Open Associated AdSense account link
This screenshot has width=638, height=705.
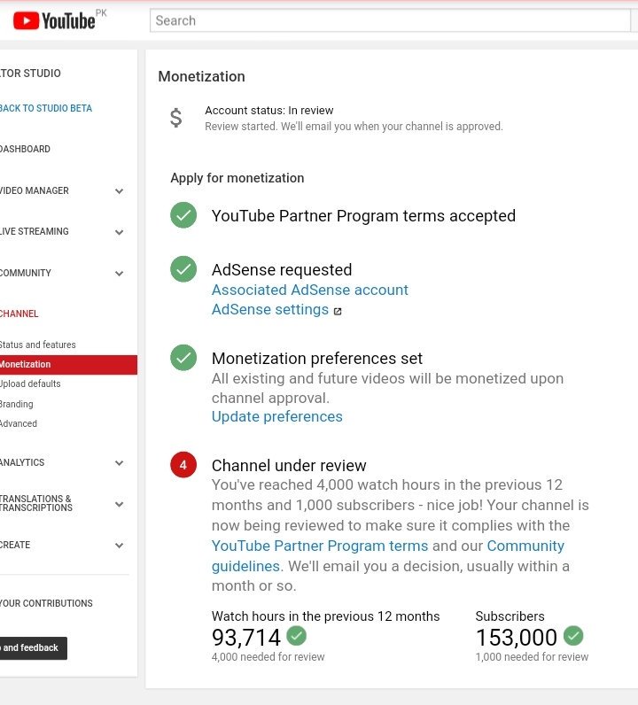pos(310,290)
